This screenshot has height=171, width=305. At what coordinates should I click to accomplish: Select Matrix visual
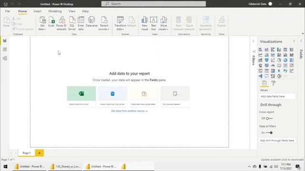click(273, 71)
